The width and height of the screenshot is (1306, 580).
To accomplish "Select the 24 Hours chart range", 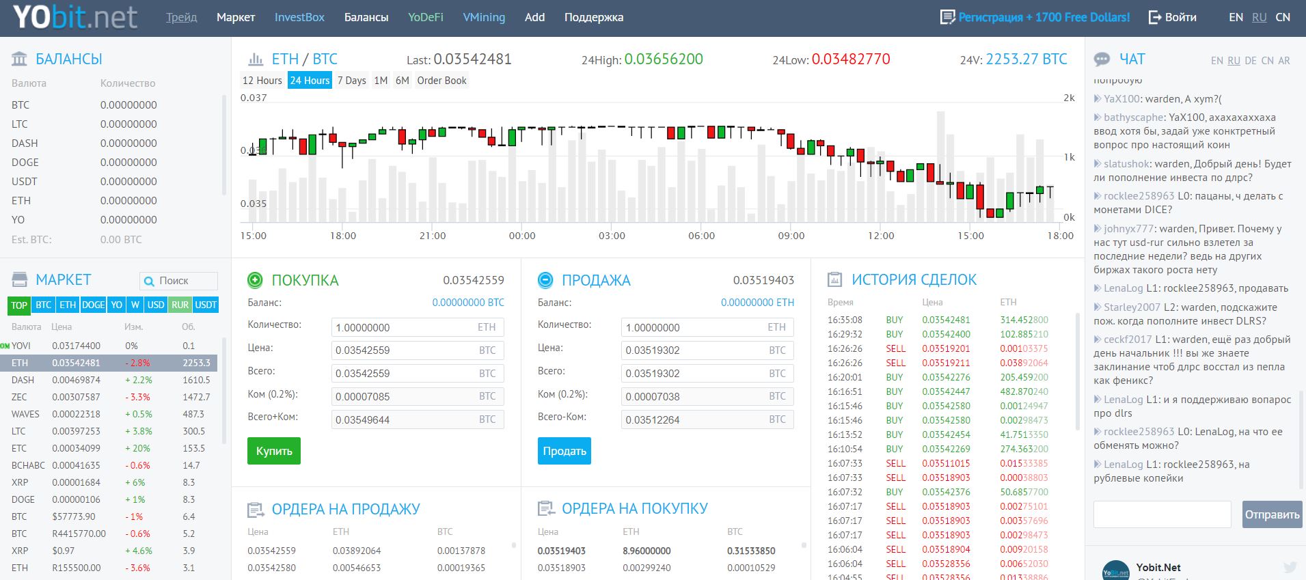I will (x=310, y=81).
